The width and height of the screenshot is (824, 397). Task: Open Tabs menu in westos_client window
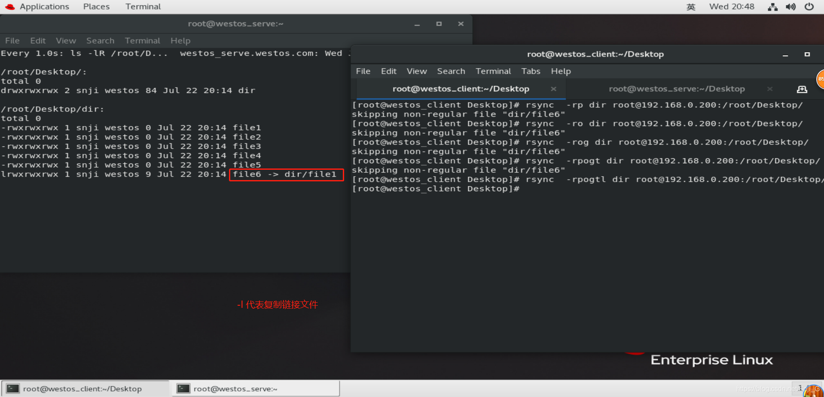(x=531, y=71)
